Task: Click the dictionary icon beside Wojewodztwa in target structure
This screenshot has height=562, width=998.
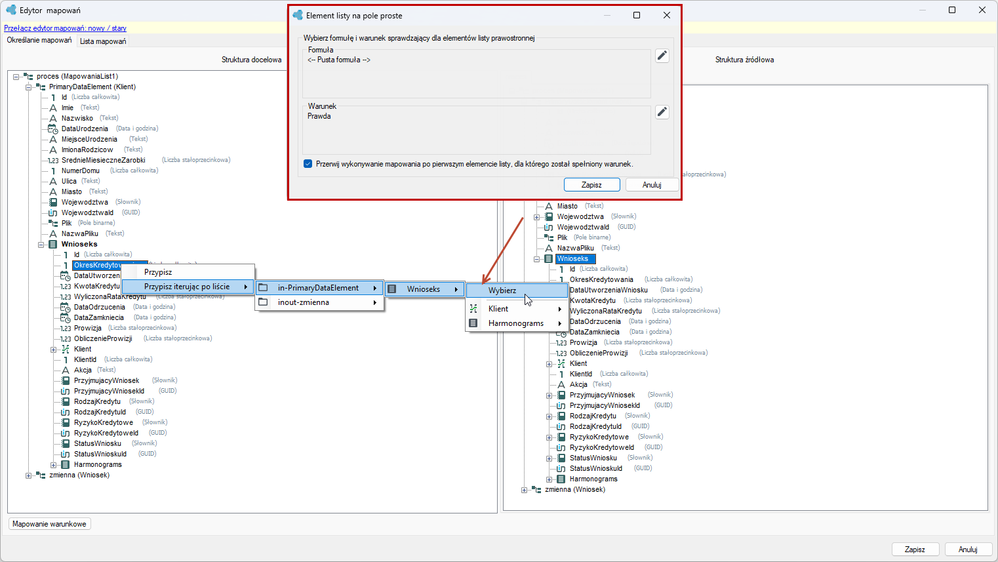Action: click(x=53, y=202)
